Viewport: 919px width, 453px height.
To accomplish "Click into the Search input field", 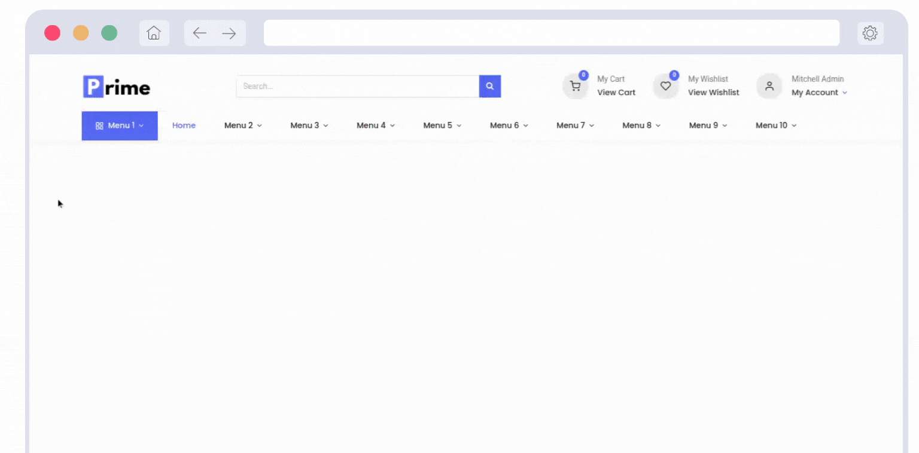I will [357, 87].
